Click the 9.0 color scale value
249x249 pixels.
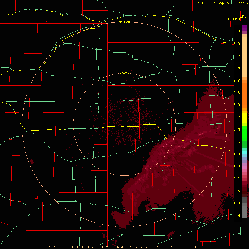tap(237, 43)
